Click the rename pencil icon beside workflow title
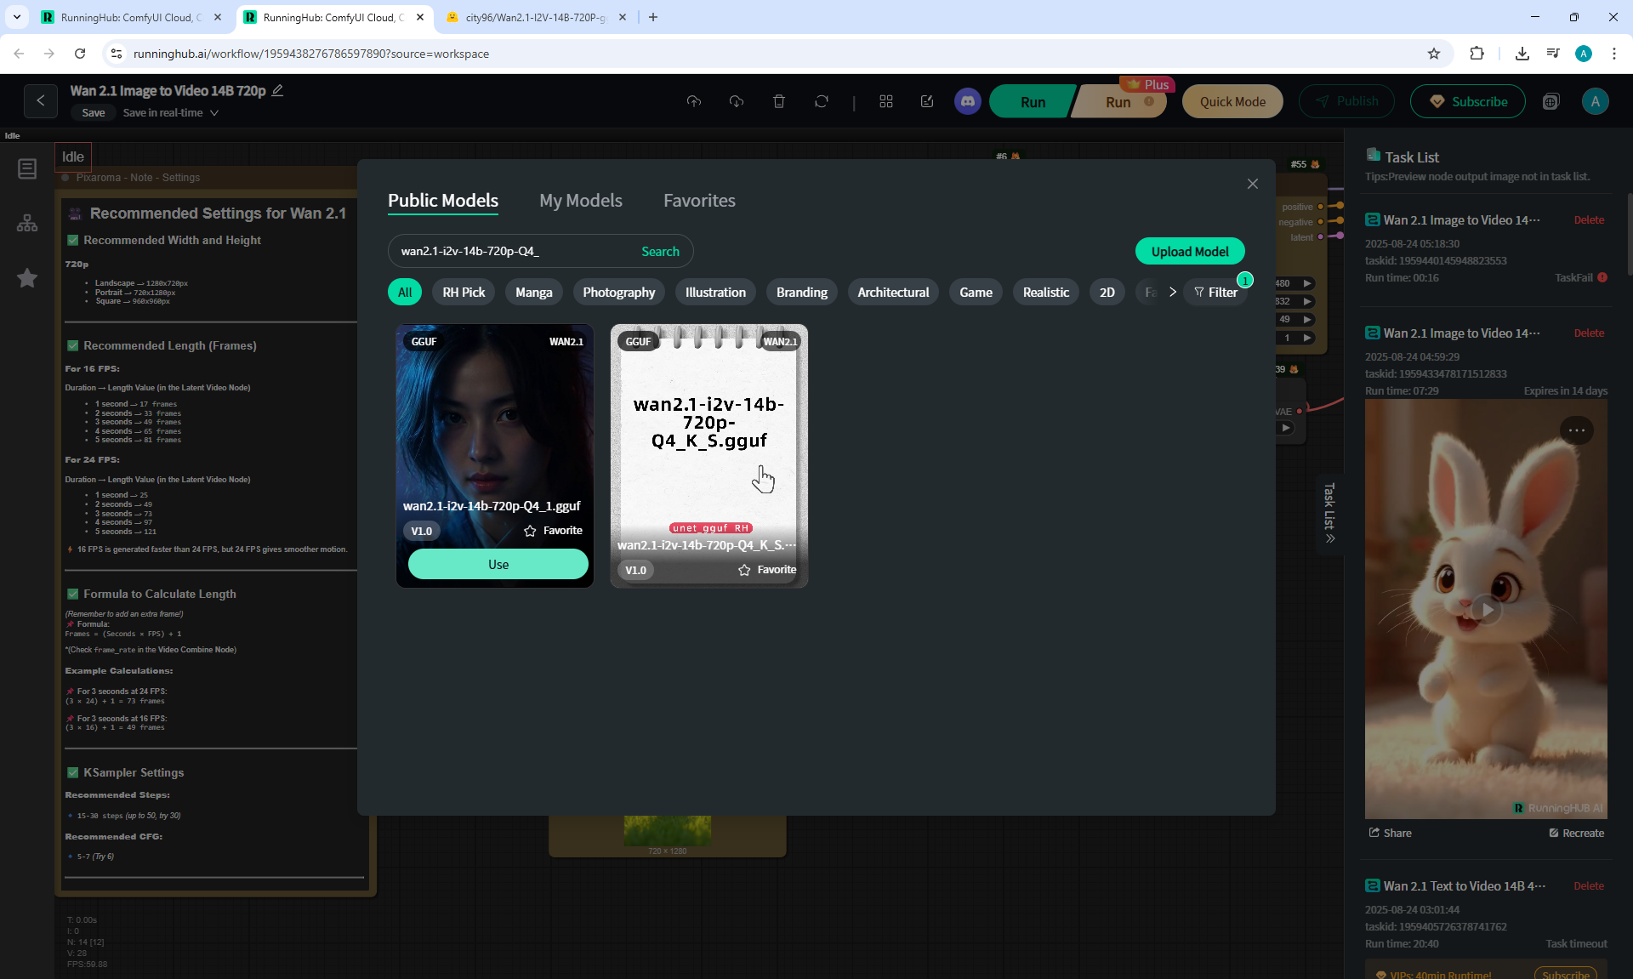The image size is (1633, 979). [277, 90]
